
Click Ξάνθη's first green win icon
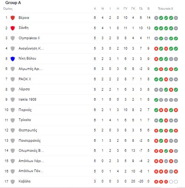[x=156, y=28]
